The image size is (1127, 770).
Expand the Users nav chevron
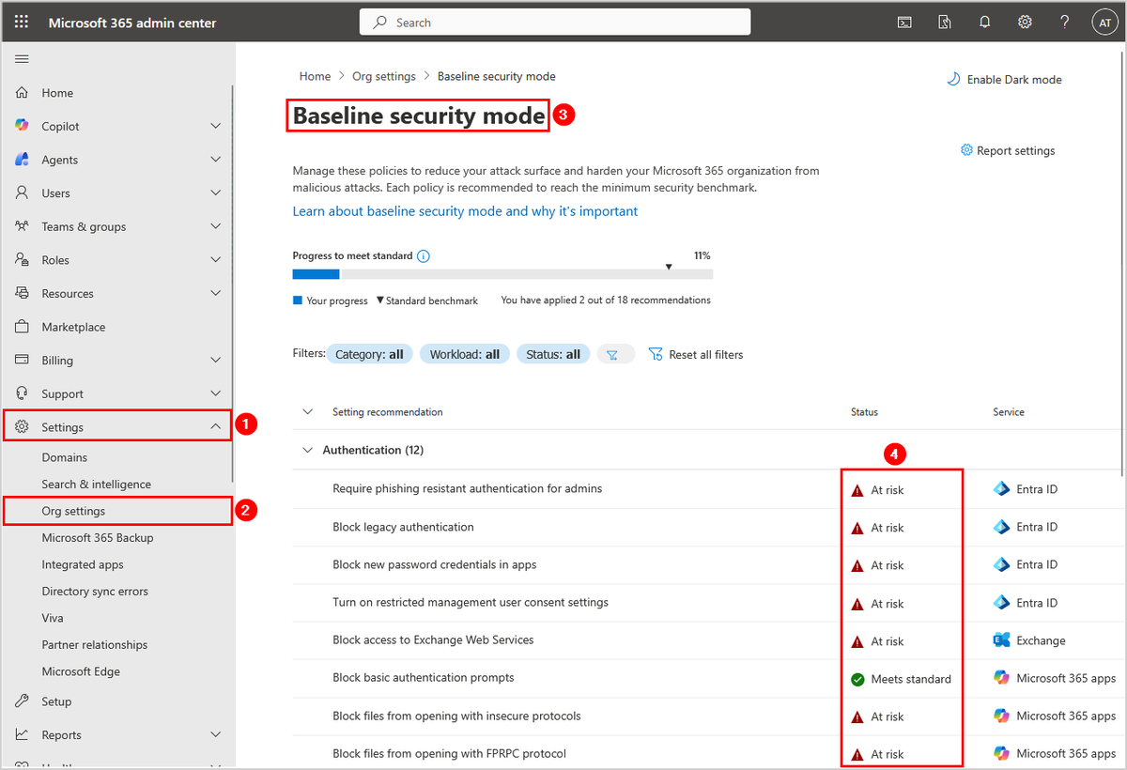click(216, 192)
